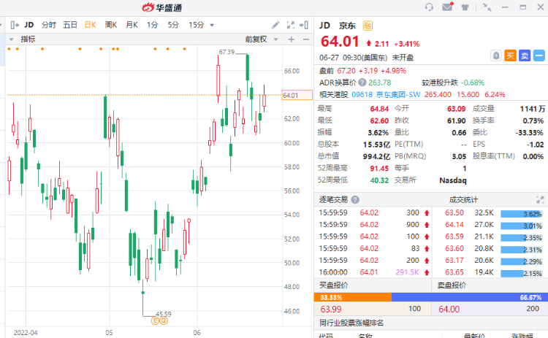Open the skin theme shirt icon

(x=465, y=7)
